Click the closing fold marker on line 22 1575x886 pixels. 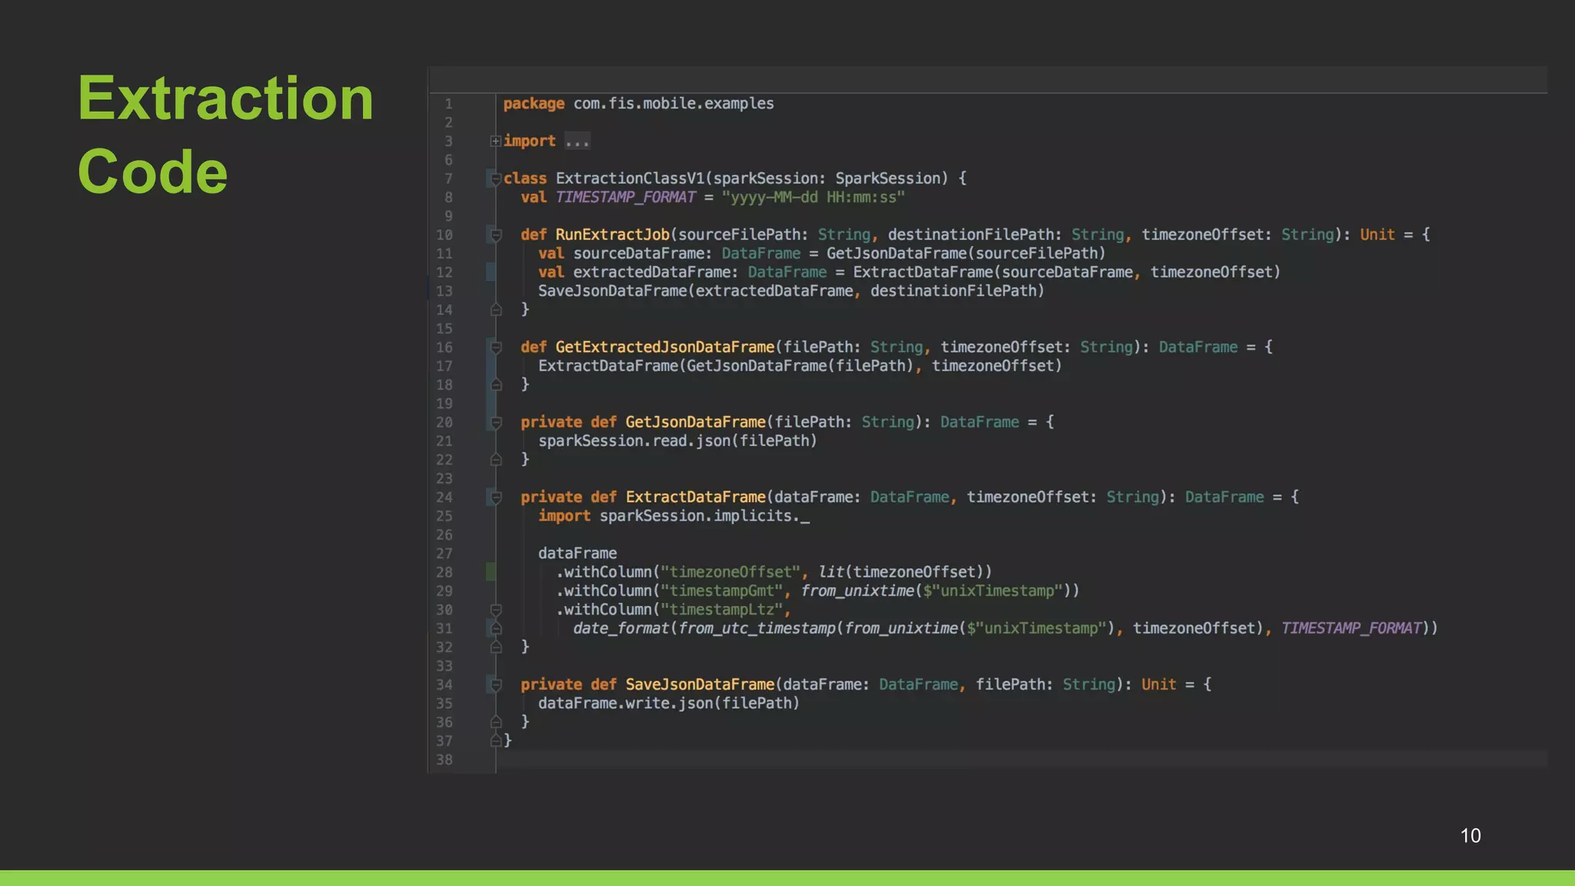(x=496, y=460)
